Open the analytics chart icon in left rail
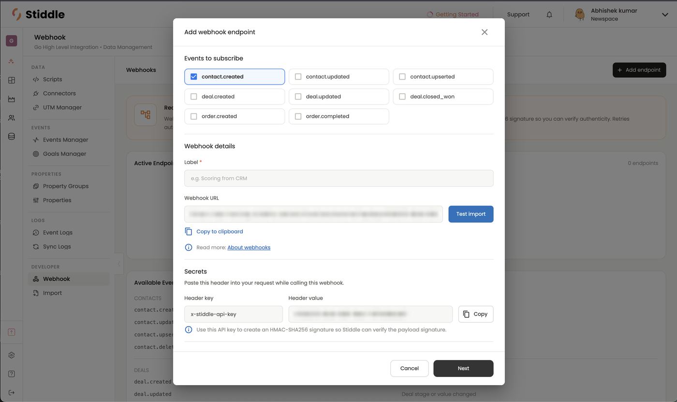Viewport: 677px width, 402px height. 12,99
